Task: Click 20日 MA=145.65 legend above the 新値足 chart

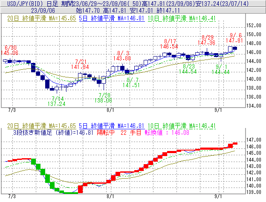Action: tap(42, 126)
